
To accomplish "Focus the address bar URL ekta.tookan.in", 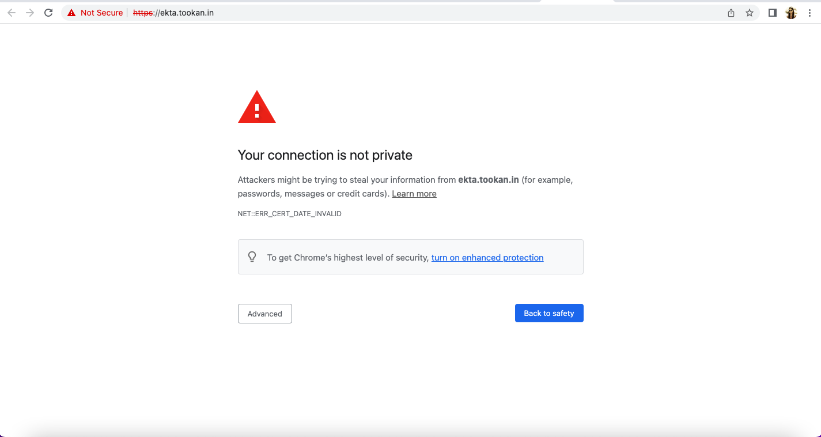I will [x=173, y=13].
